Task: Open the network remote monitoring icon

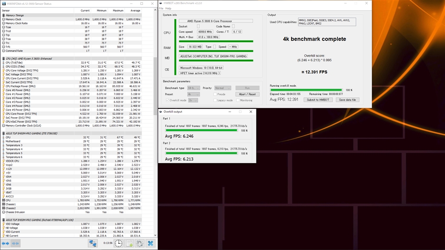Action: pyautogui.click(x=93, y=243)
